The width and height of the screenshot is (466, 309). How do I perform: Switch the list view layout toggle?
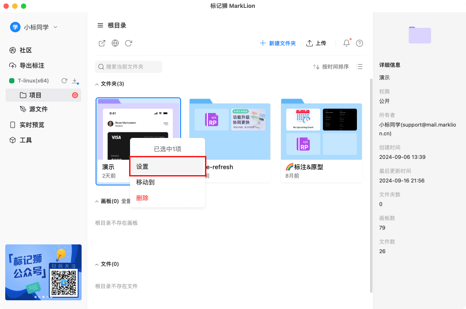click(360, 67)
